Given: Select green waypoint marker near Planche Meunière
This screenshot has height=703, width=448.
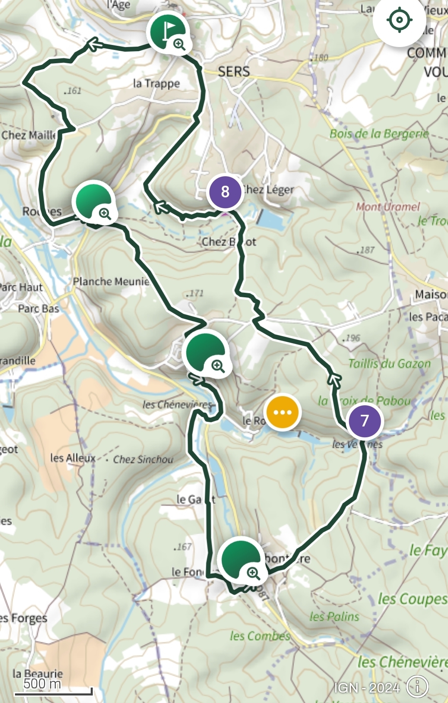Looking at the screenshot, I should 93,201.
